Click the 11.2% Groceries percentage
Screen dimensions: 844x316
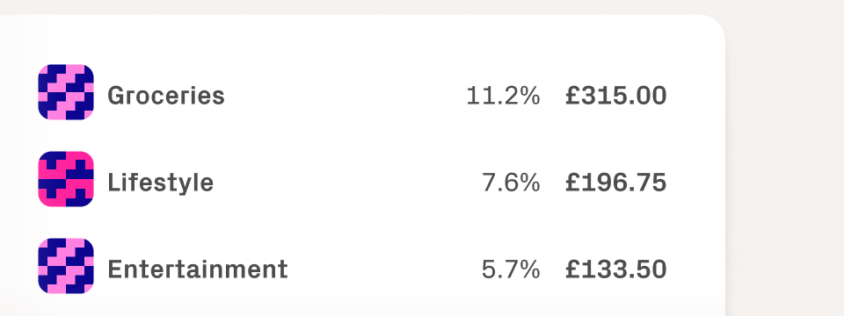(x=503, y=97)
